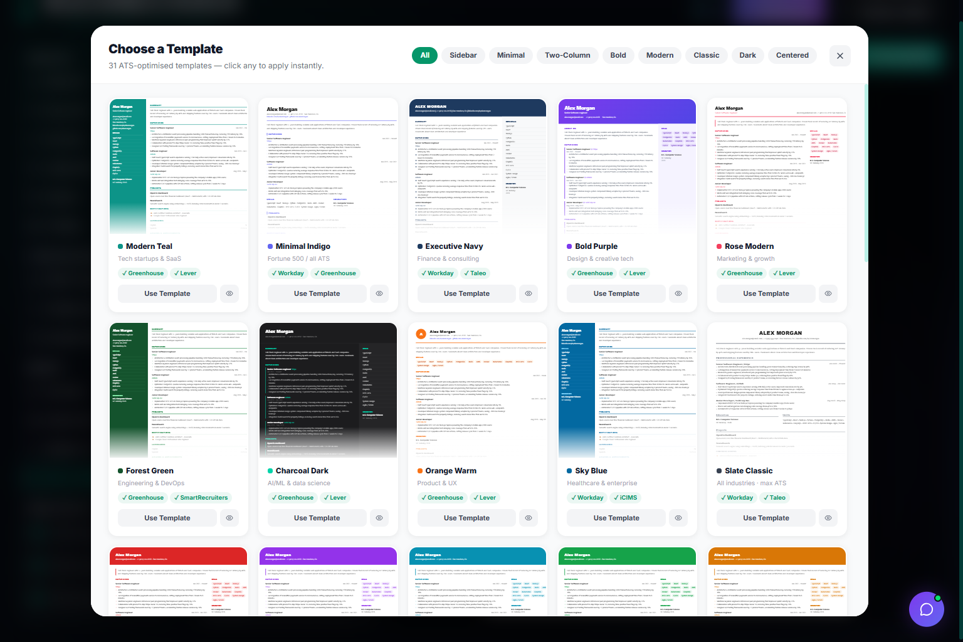Open the Bold Purple resume thumbnail
963x642 pixels.
[x=628, y=166]
